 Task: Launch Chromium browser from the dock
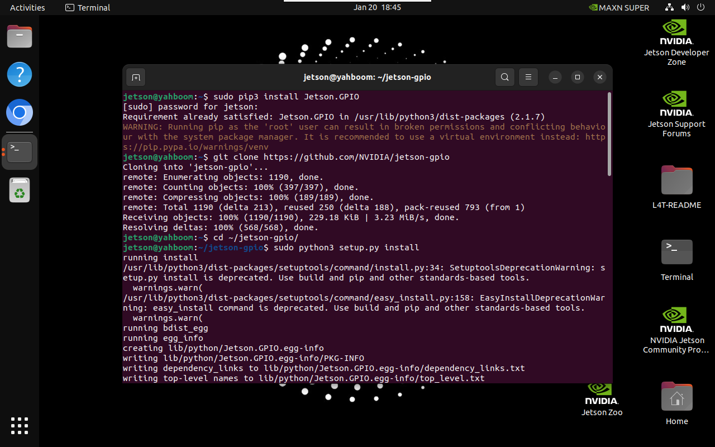click(x=20, y=113)
